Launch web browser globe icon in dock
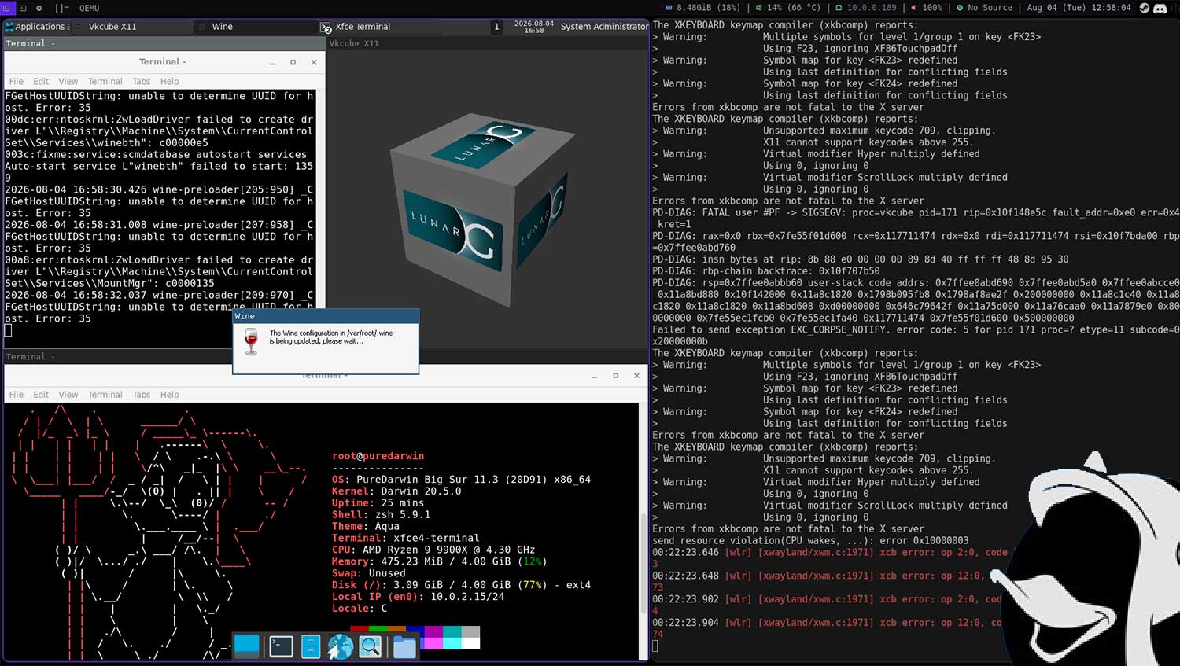The width and height of the screenshot is (1180, 666). (340, 646)
